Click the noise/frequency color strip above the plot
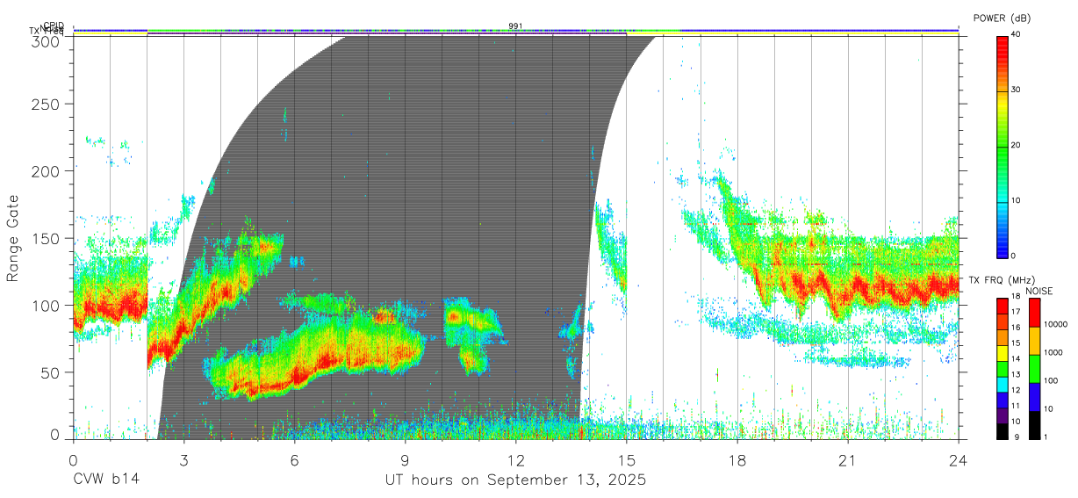 pos(515,32)
